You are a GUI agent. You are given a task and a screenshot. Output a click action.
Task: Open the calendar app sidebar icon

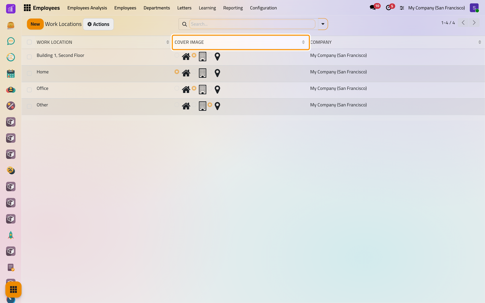tap(11, 73)
